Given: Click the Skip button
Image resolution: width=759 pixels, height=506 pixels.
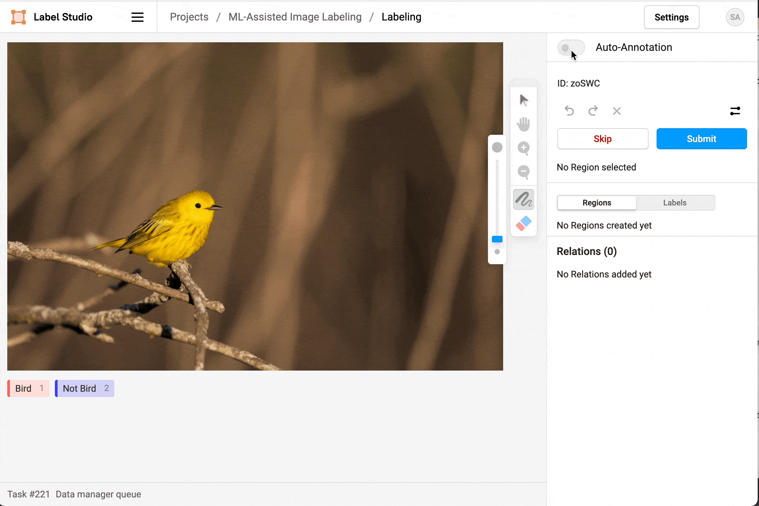Looking at the screenshot, I should tap(603, 138).
